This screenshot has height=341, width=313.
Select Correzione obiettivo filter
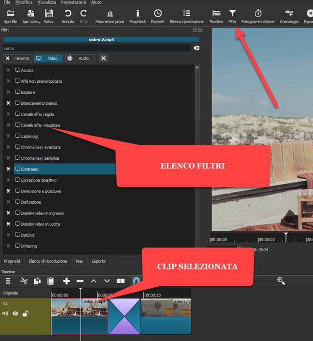(x=36, y=180)
